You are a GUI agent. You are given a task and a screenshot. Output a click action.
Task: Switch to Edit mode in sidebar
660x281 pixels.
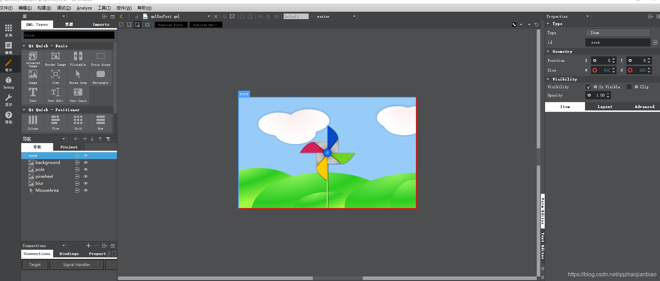[9, 48]
